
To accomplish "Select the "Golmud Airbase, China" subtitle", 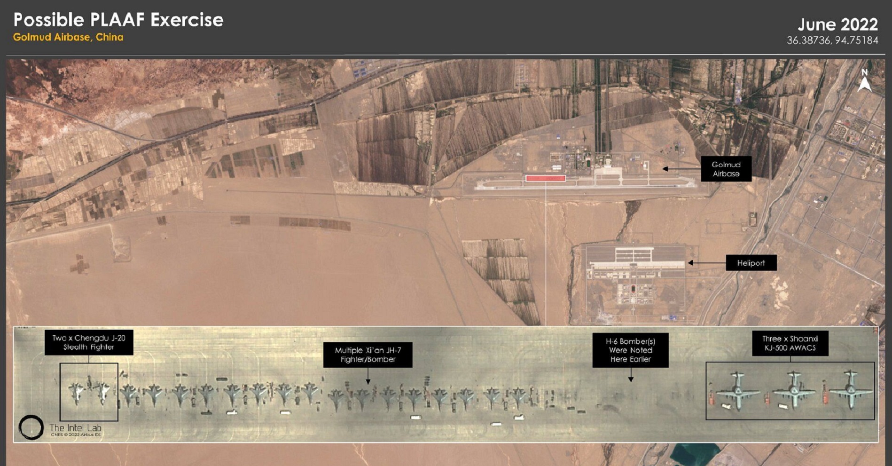I will (68, 37).
